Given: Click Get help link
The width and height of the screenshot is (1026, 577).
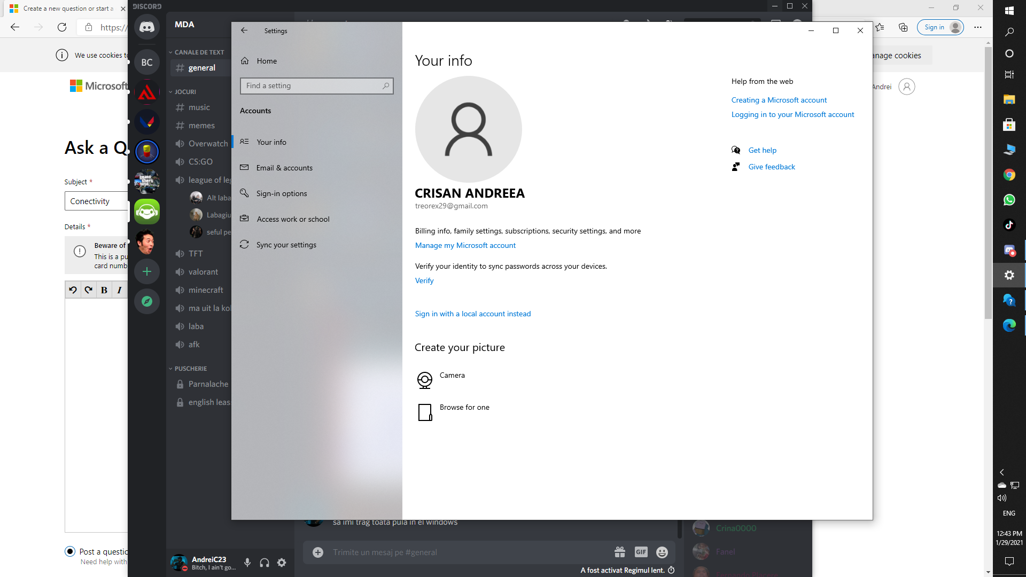Looking at the screenshot, I should 762,150.
